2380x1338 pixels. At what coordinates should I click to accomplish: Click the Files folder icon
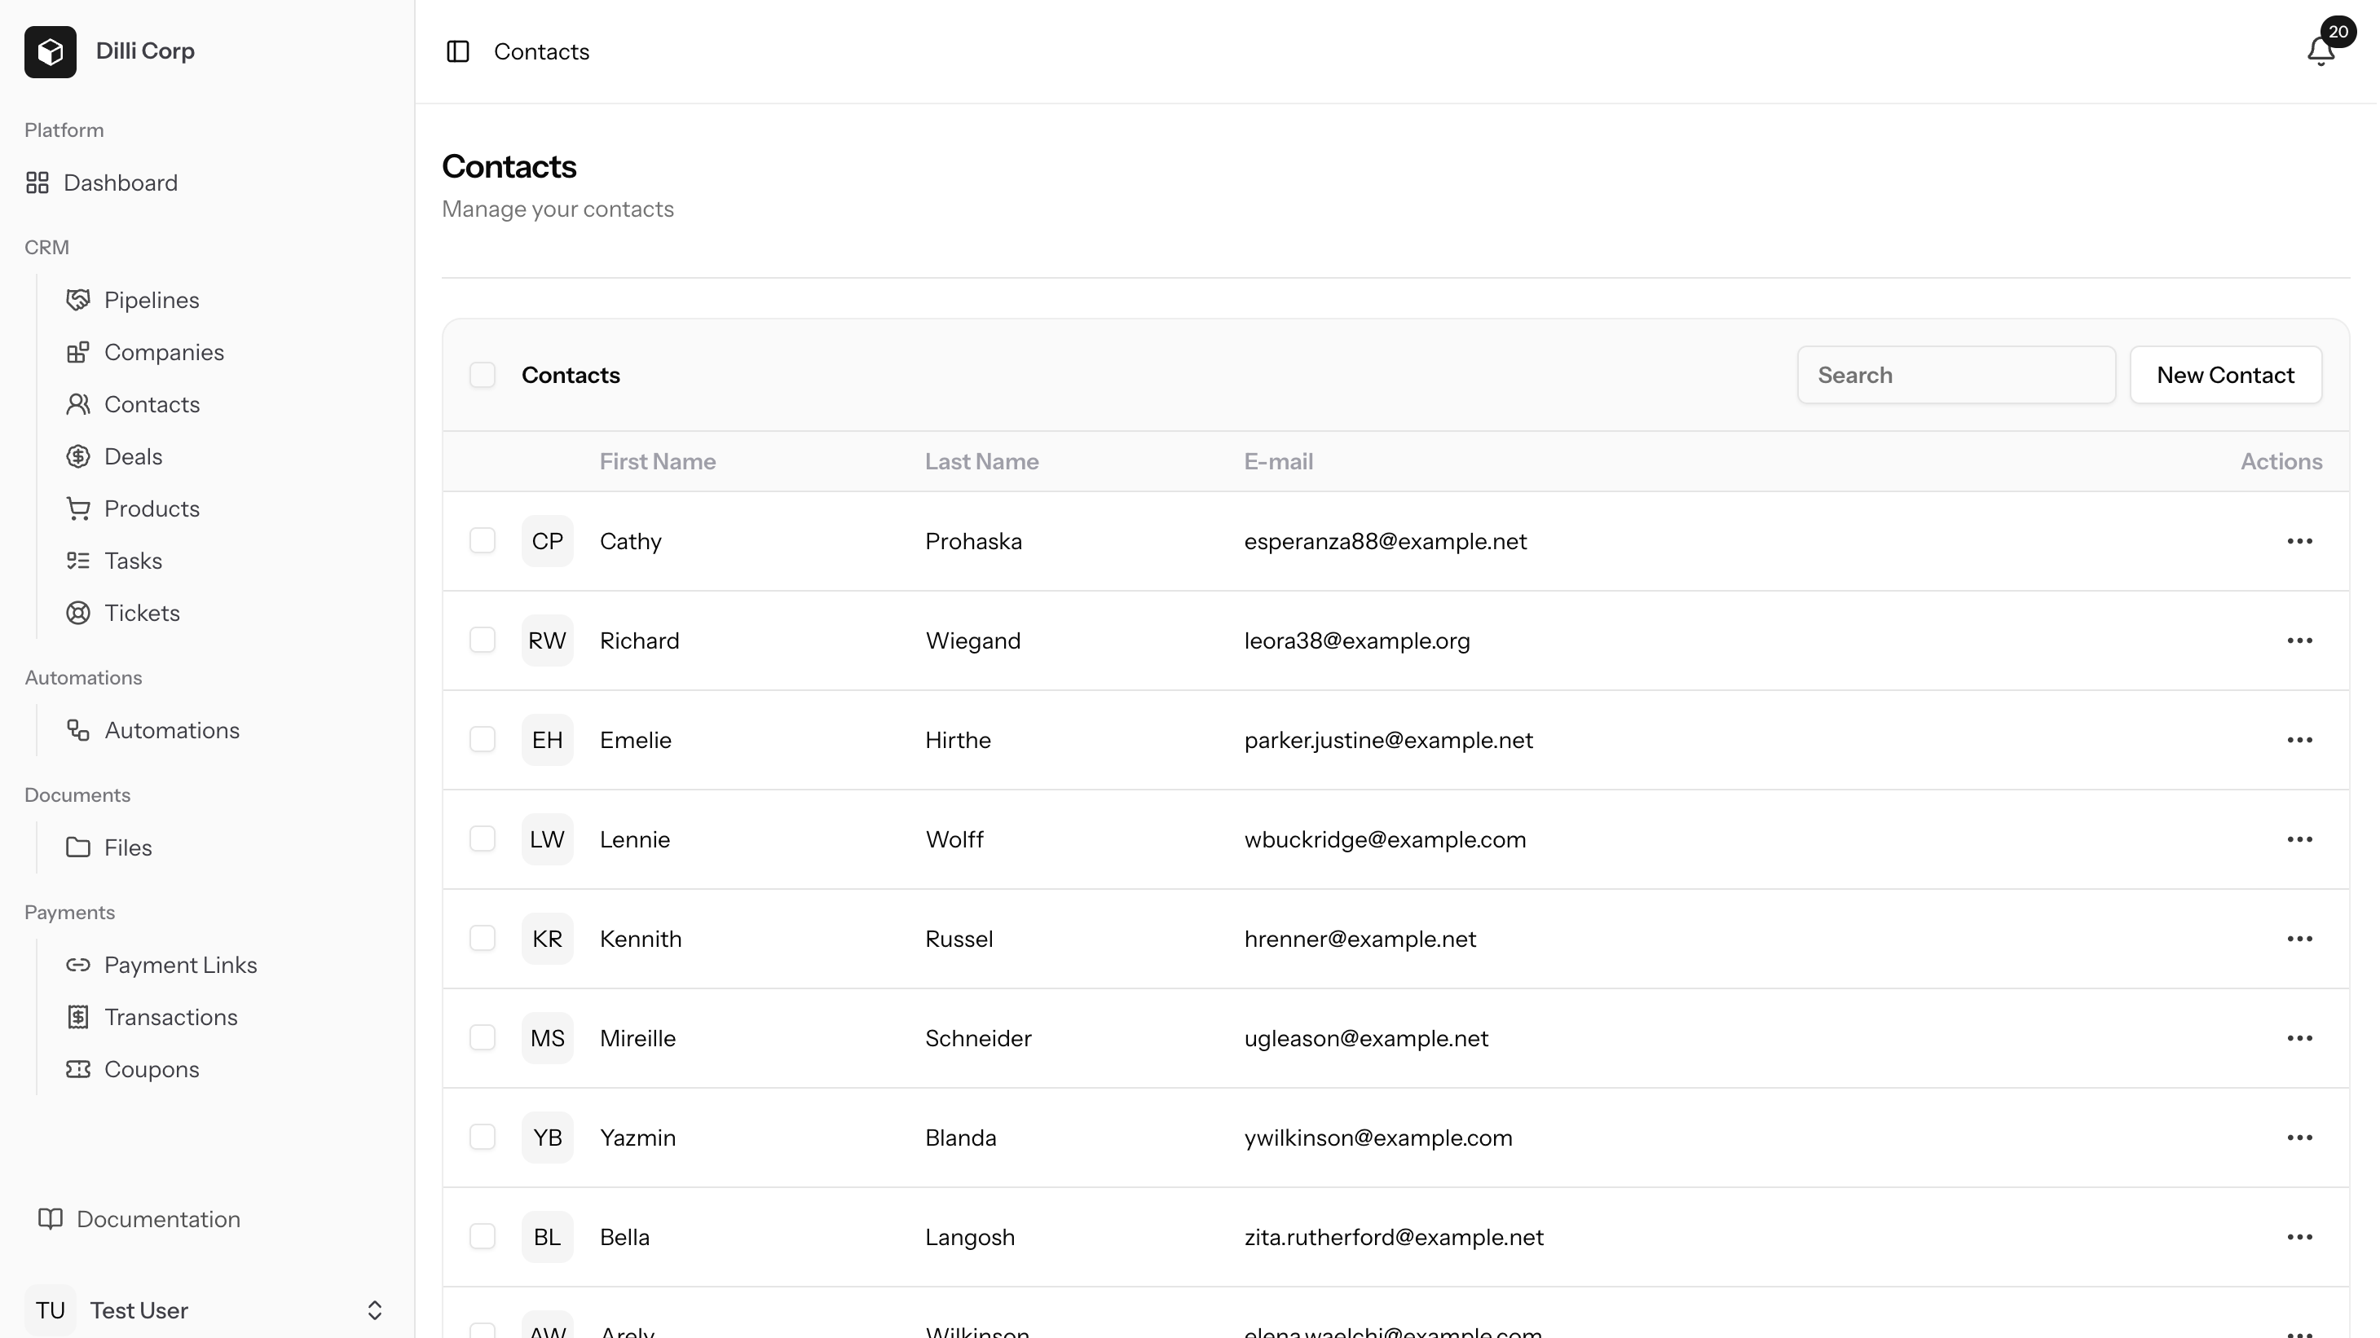pos(78,847)
